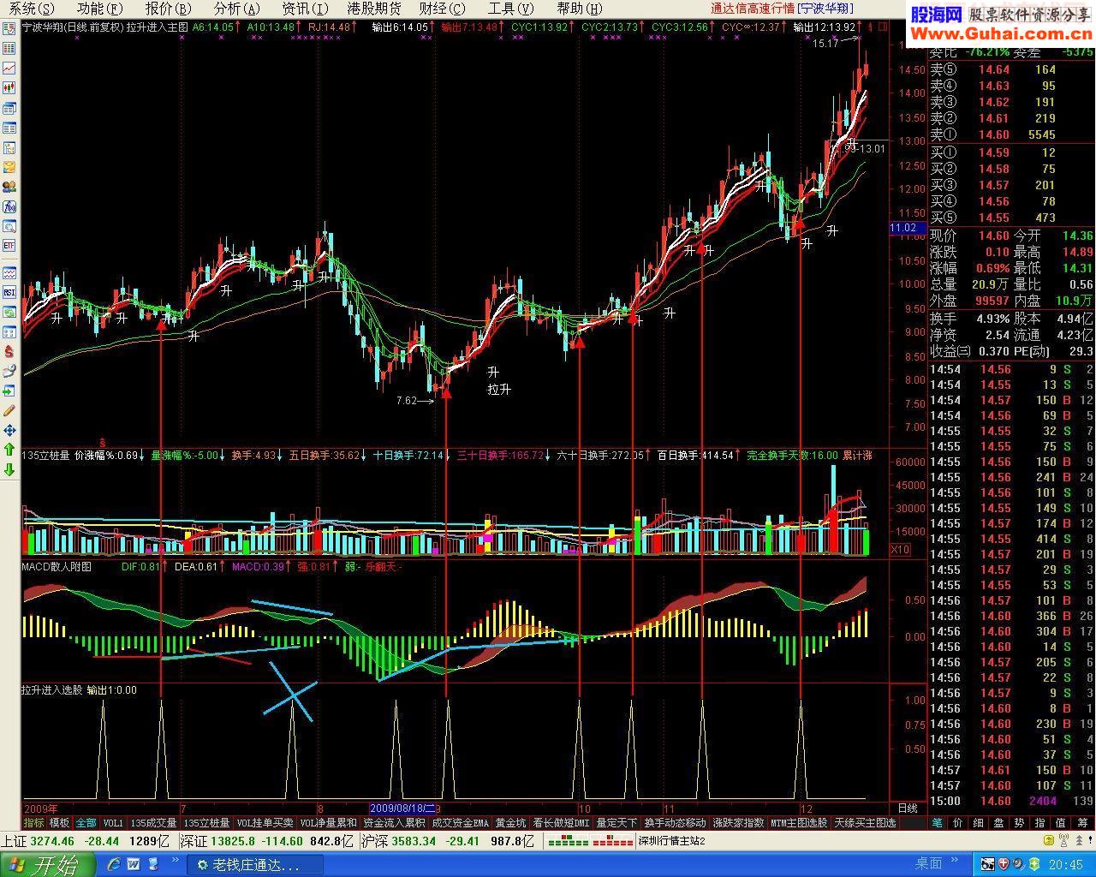Click the two-people users icon in left toolbar
1096x877 pixels.
[9, 187]
